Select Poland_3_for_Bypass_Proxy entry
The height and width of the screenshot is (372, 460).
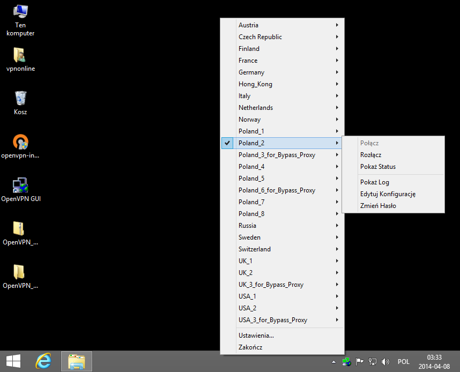click(x=281, y=154)
